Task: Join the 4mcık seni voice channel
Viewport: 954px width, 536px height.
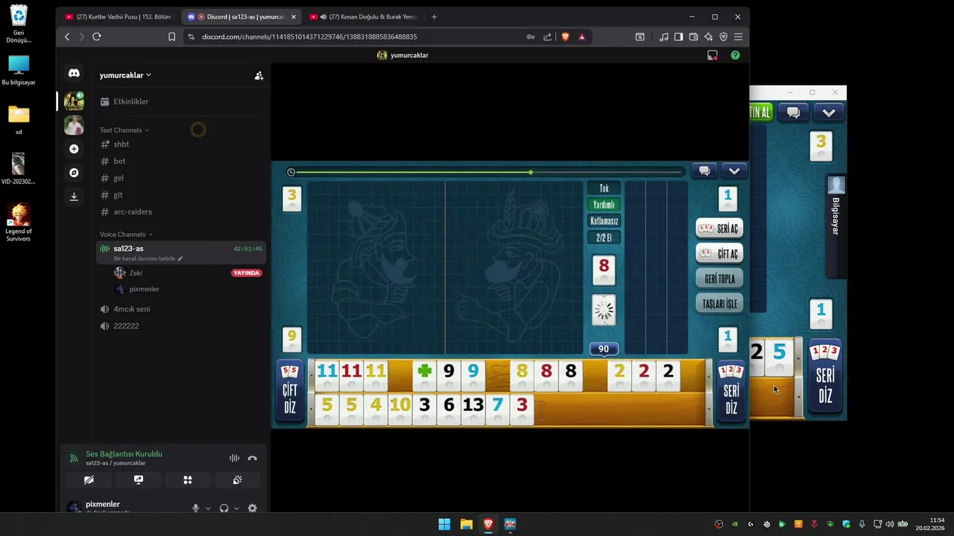Action: tap(180, 309)
